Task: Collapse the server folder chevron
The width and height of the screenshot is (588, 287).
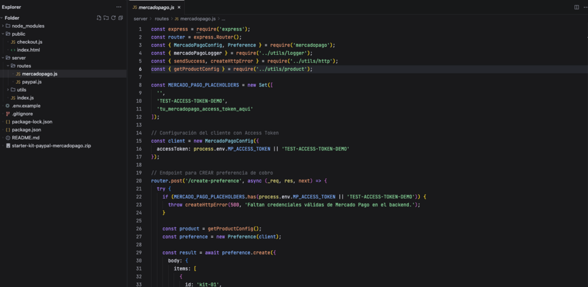Action: pos(3,58)
